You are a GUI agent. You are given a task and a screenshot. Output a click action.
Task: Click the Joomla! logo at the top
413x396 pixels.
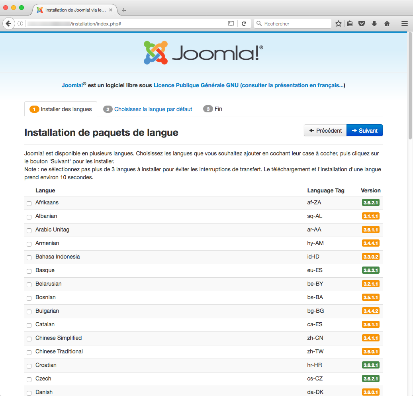click(x=204, y=53)
